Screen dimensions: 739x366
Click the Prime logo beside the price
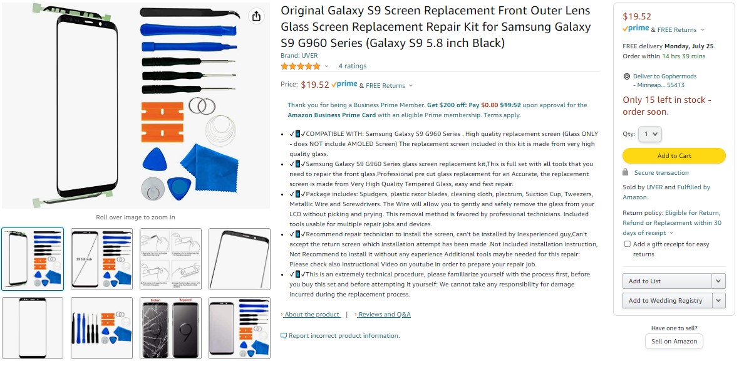click(344, 85)
